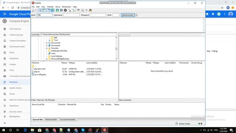Select the php-fpm.conf file
This screenshot has height=133, width=236.
tap(40, 69)
